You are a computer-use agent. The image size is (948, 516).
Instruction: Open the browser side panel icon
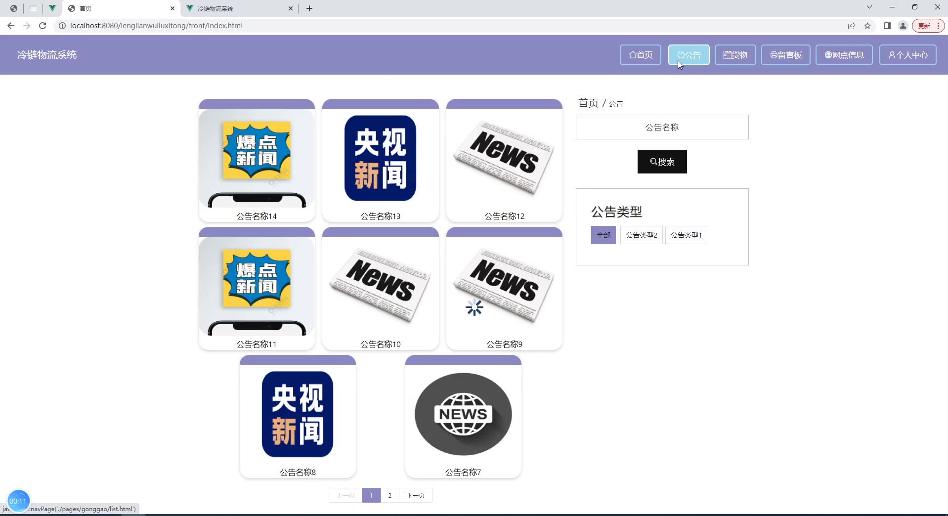[x=887, y=26]
